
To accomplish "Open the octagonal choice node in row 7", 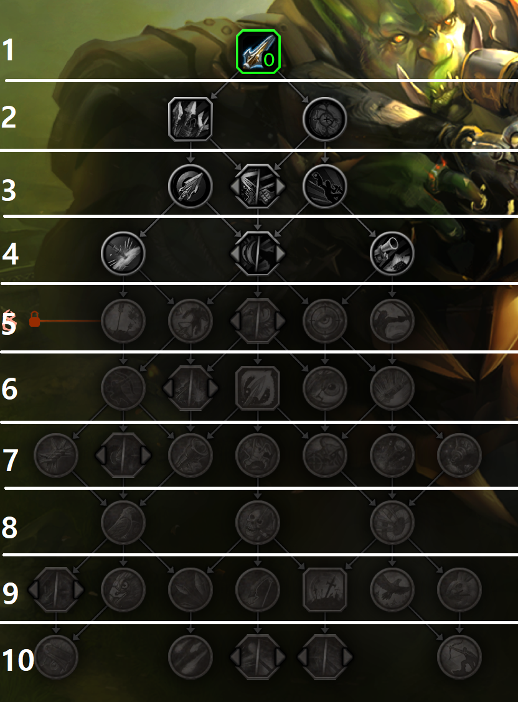I will 123,455.
